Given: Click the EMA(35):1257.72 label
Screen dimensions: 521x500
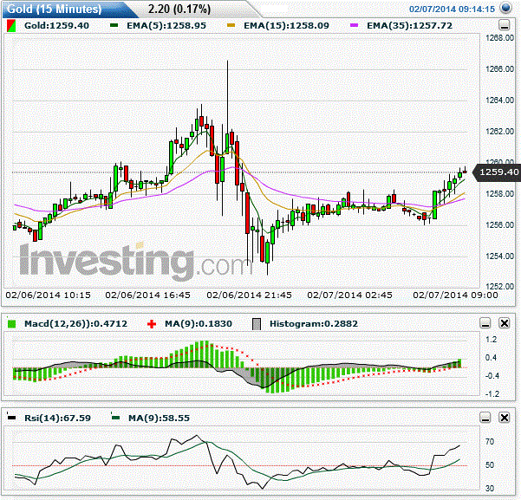Looking at the screenshot, I should (x=410, y=26).
